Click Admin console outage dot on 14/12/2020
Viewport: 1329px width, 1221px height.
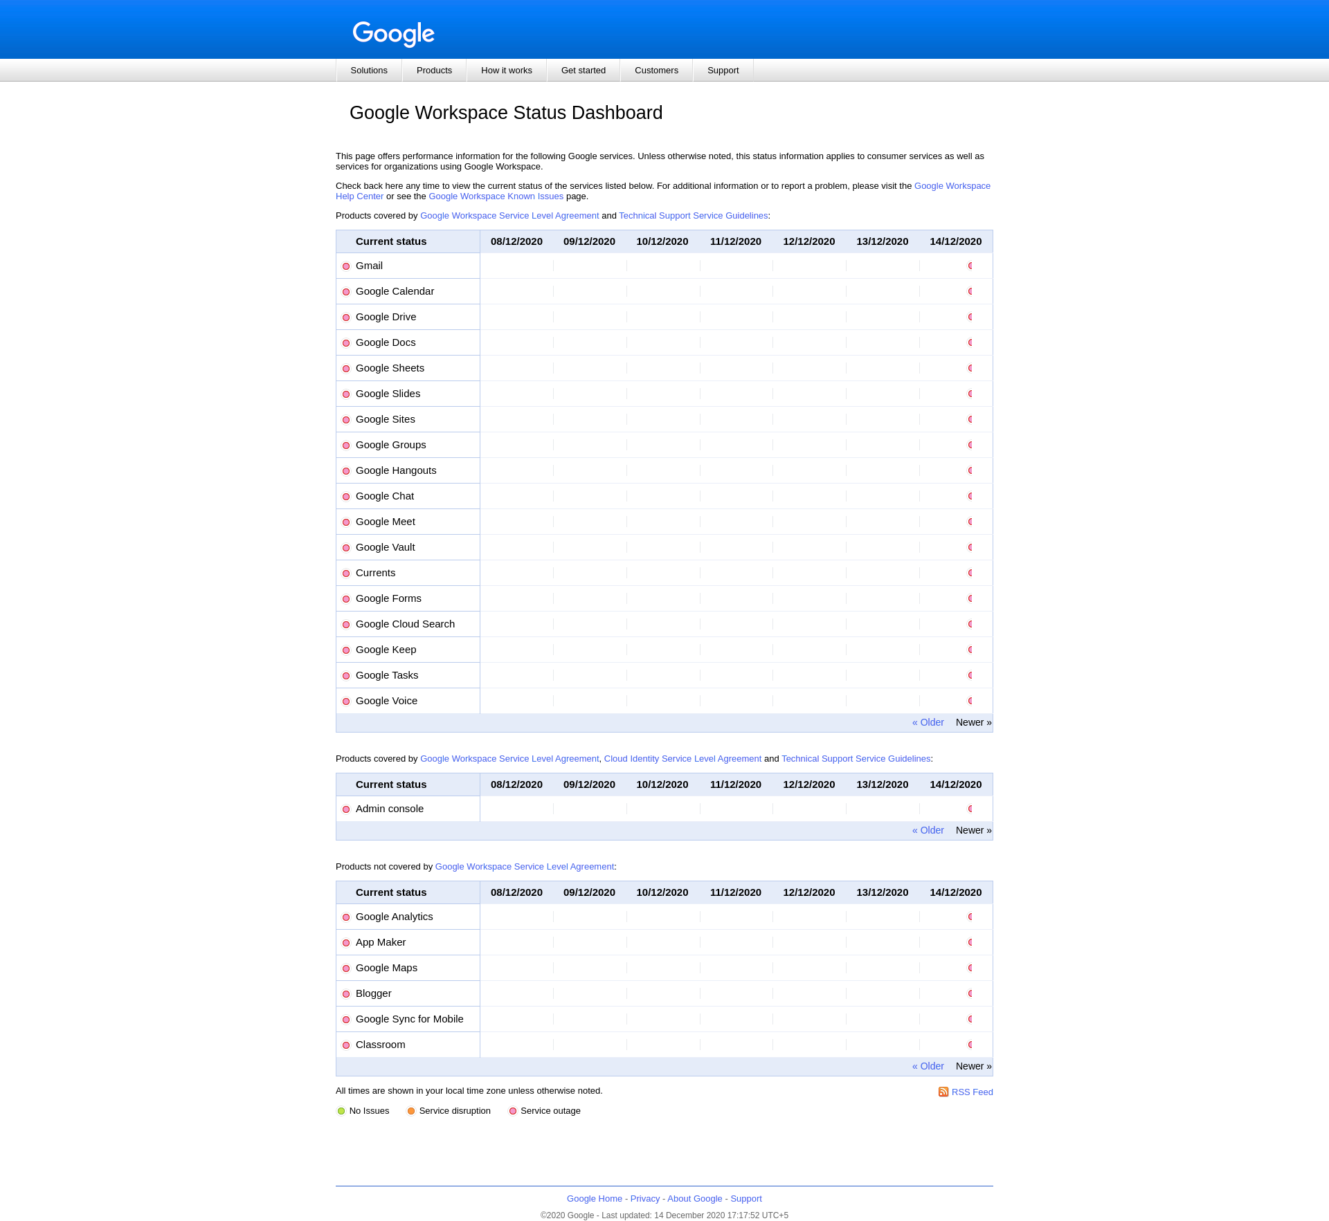click(970, 809)
